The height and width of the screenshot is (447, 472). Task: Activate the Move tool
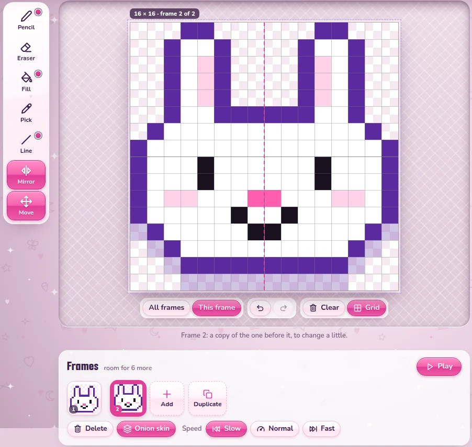tap(26, 206)
